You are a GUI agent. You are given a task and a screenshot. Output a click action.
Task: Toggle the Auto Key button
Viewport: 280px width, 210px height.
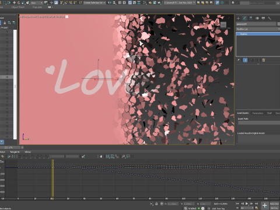(274, 204)
